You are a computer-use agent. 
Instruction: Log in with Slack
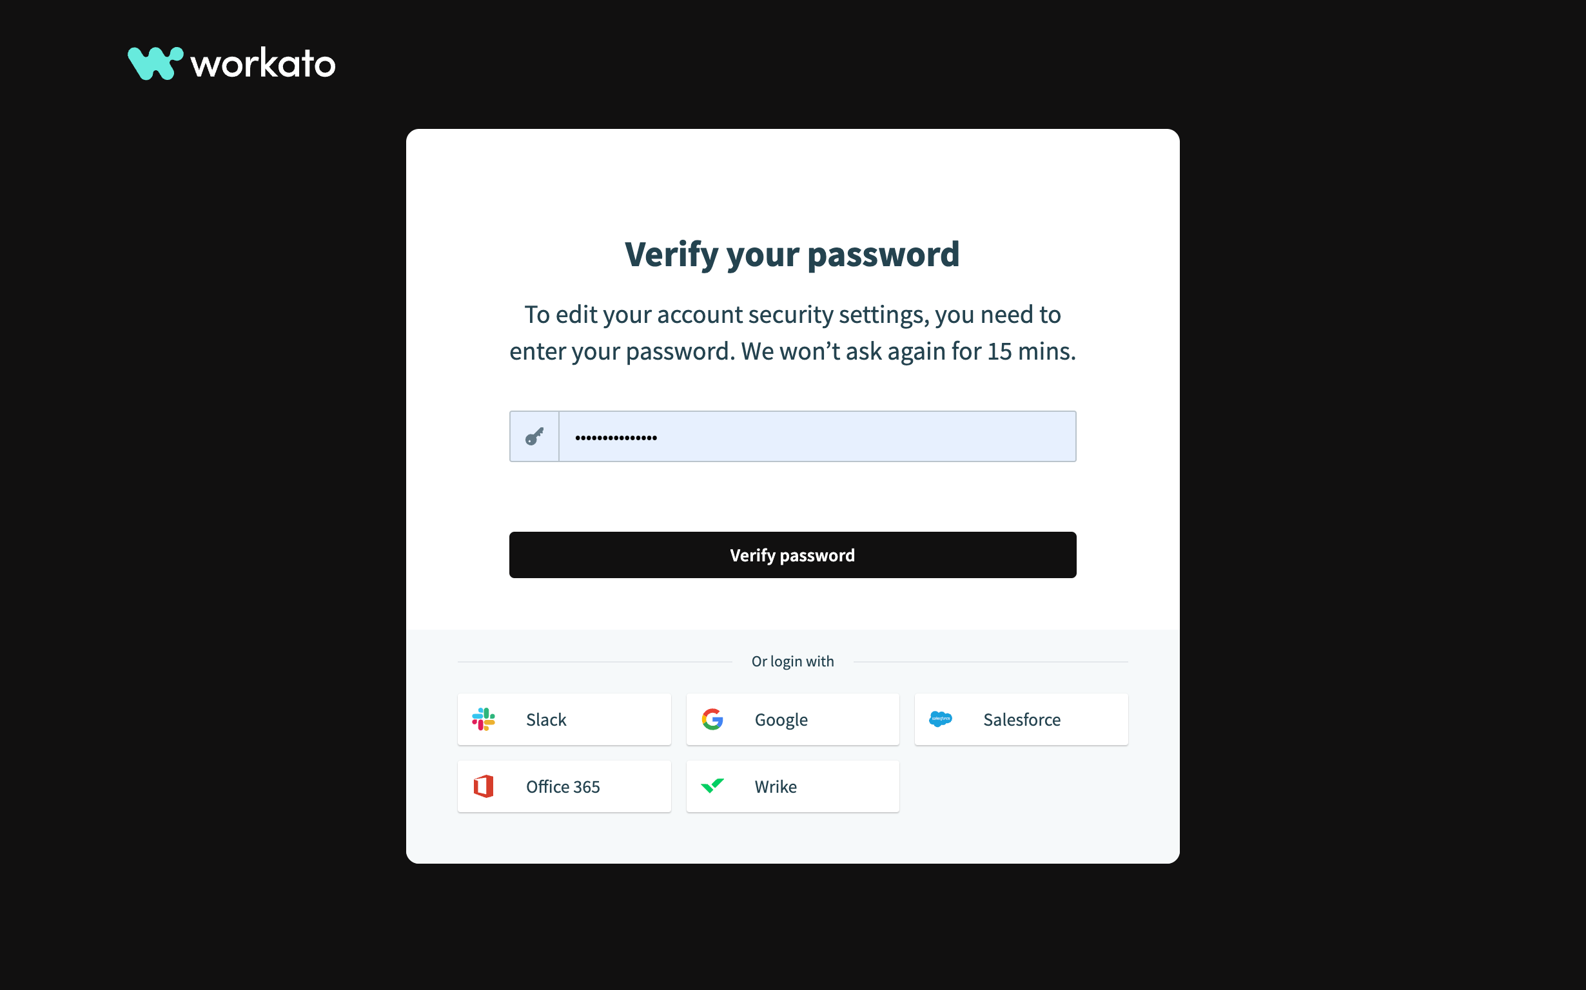(564, 719)
